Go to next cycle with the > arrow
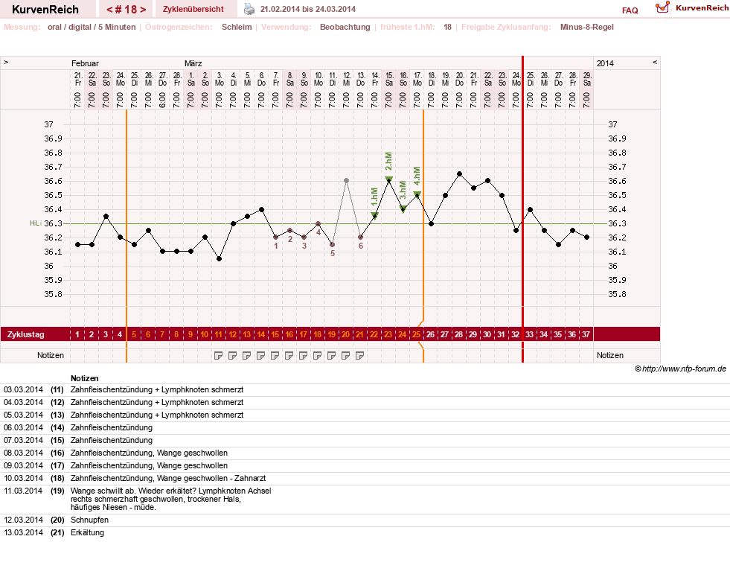Image resolution: width=730 pixels, height=577 pixels. (x=143, y=10)
